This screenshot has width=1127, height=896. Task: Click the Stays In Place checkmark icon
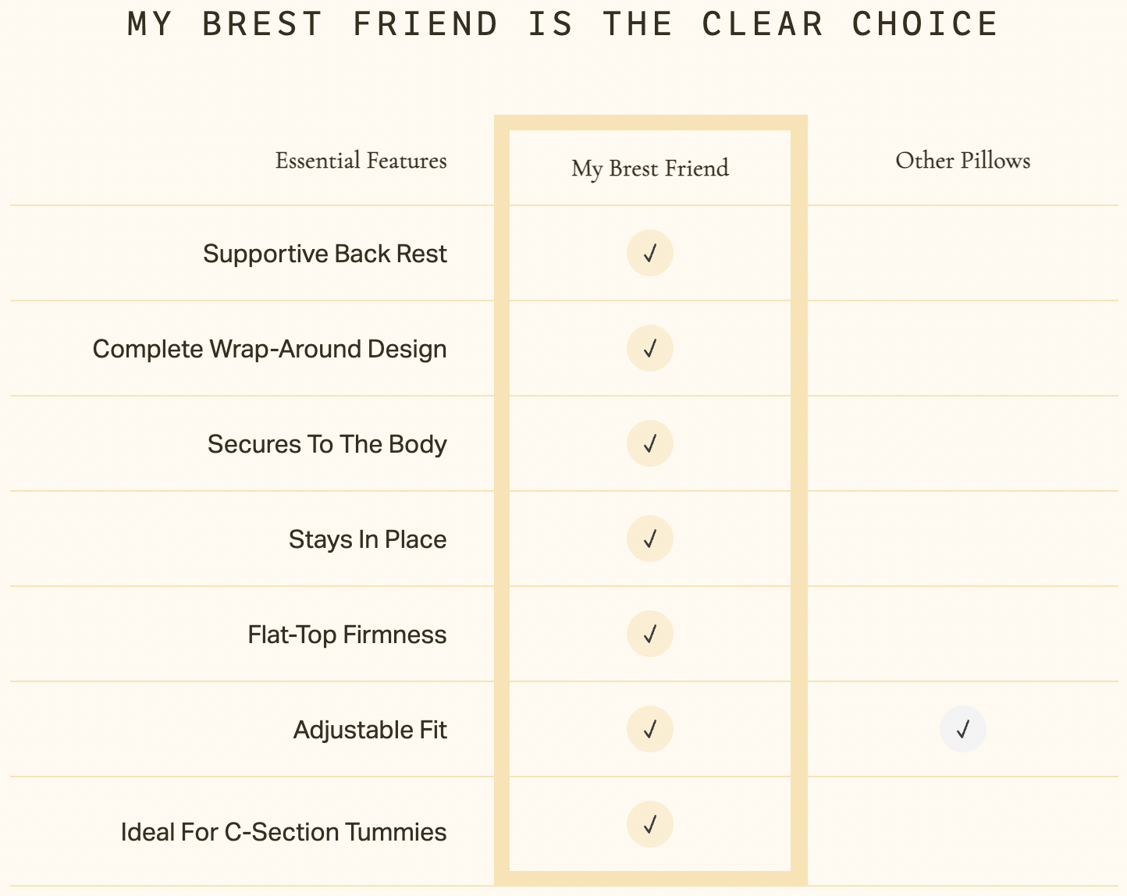pyautogui.click(x=650, y=539)
